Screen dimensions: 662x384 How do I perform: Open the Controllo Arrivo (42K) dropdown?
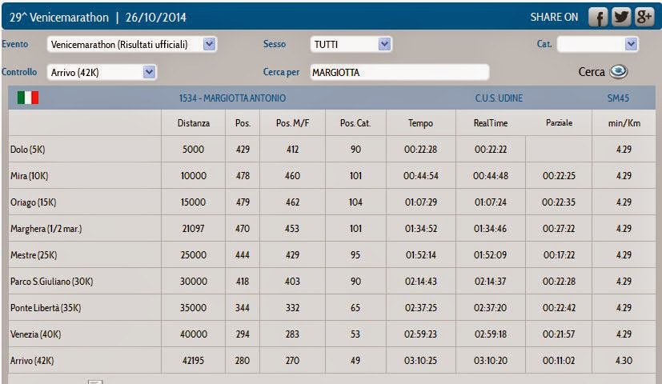click(x=102, y=72)
